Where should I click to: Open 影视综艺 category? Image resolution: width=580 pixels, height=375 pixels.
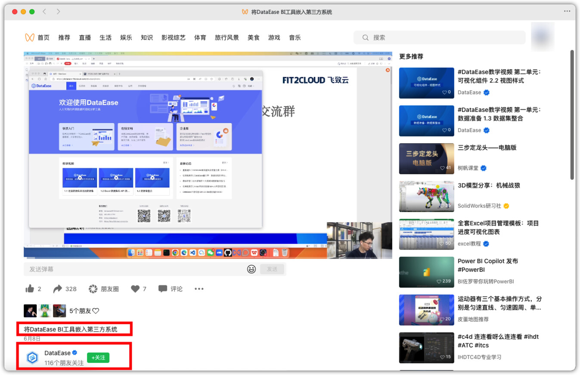tap(174, 37)
